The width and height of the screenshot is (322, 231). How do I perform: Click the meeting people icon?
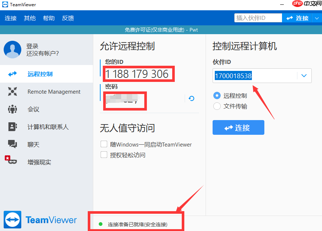coord(12,109)
